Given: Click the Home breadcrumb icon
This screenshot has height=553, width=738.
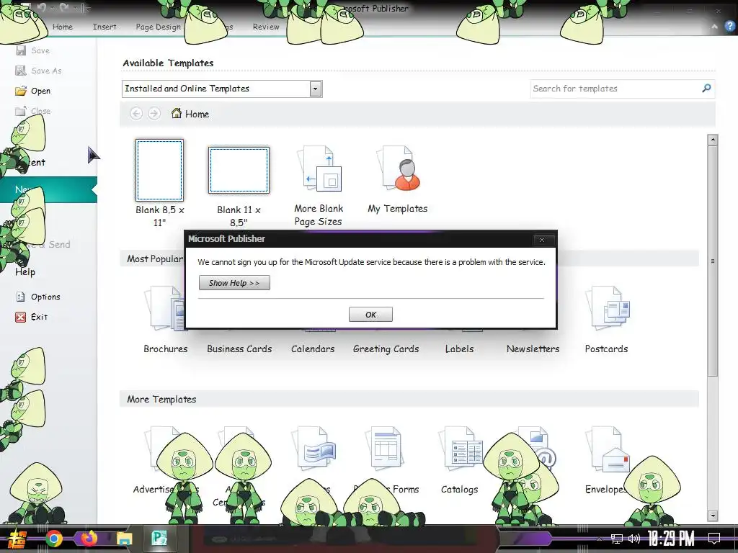Looking at the screenshot, I should point(177,113).
